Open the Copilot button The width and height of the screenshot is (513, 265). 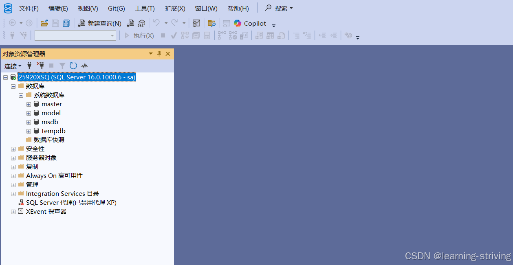click(x=250, y=23)
